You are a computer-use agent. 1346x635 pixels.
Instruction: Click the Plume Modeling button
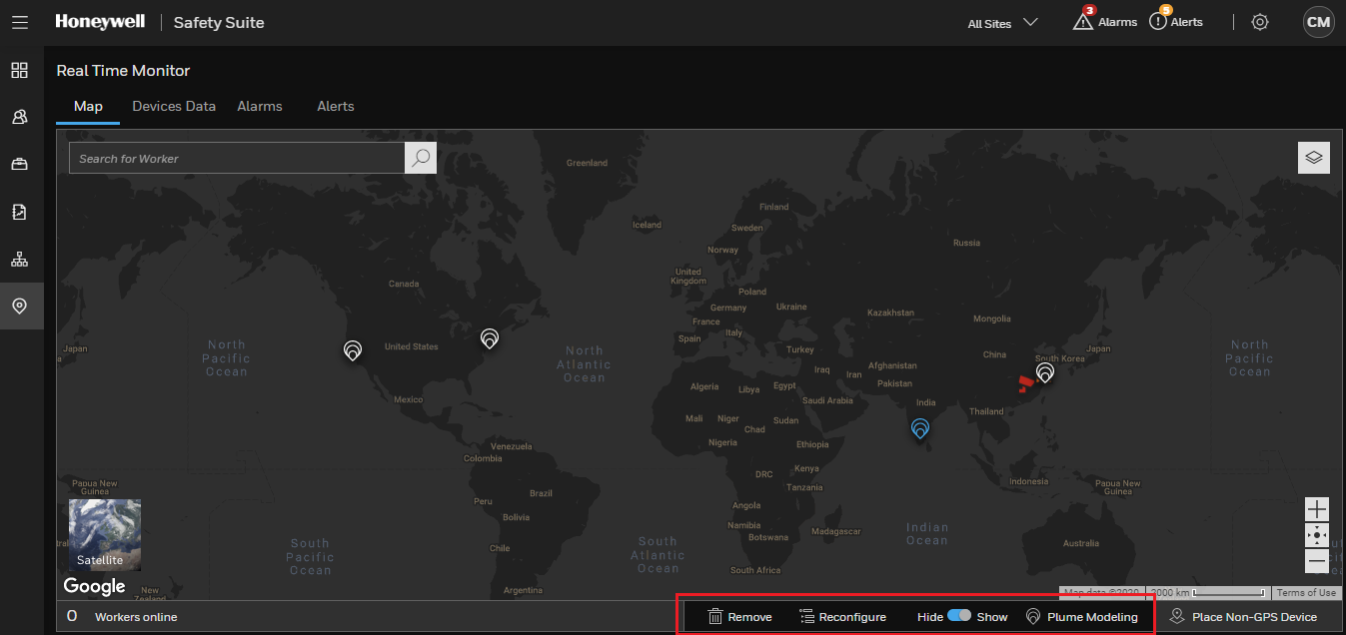point(1082,617)
